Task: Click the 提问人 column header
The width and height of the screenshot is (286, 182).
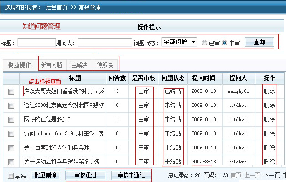Action: (238, 78)
